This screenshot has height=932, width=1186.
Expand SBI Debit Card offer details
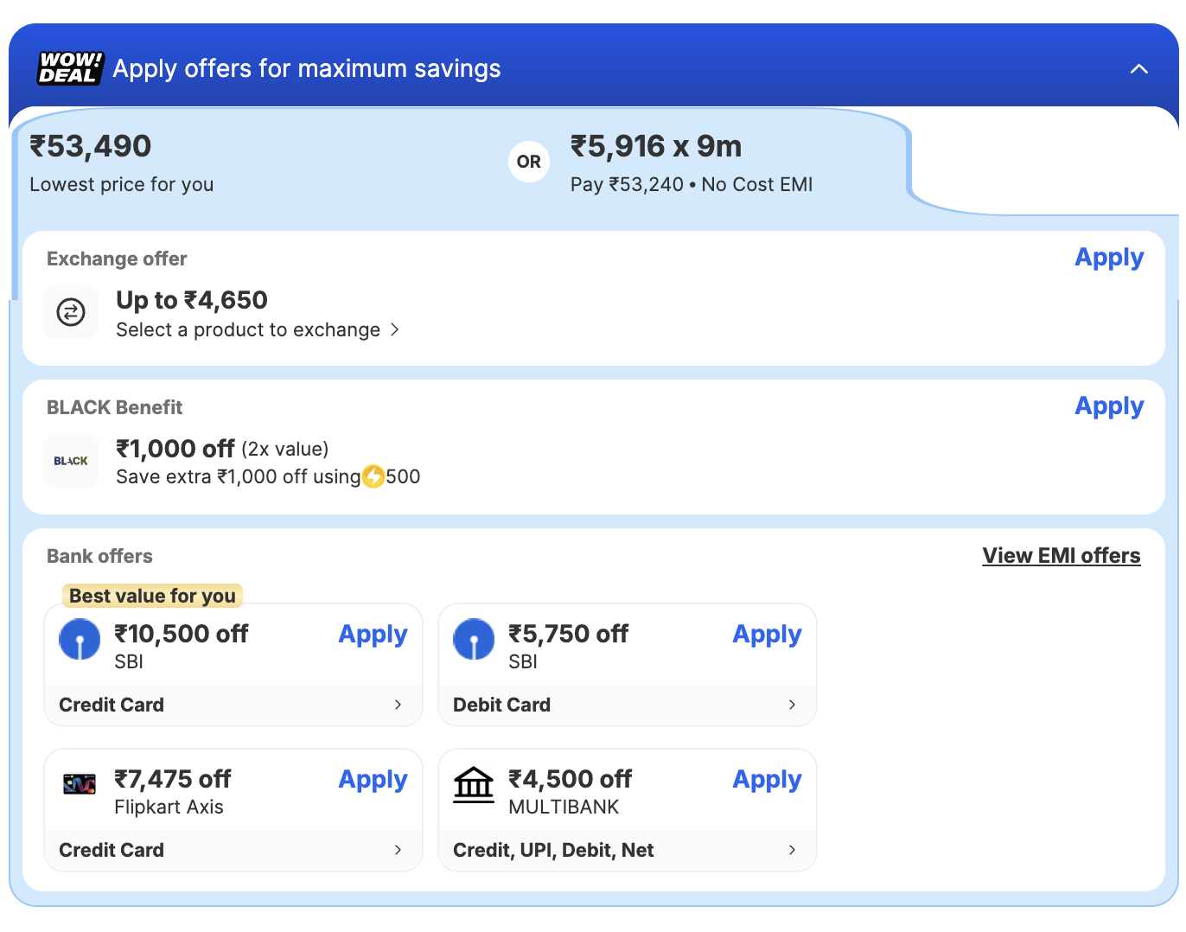pos(792,705)
